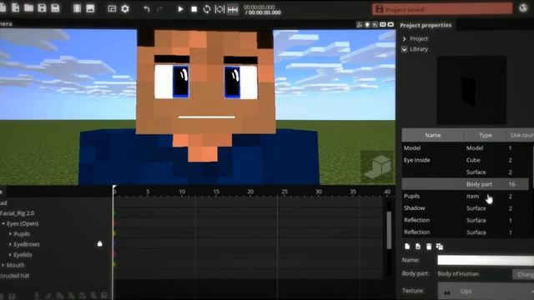The height and width of the screenshot is (300, 534).
Task: Select Facial_Rig 2.0 in timeline list
Action: [x=18, y=213]
